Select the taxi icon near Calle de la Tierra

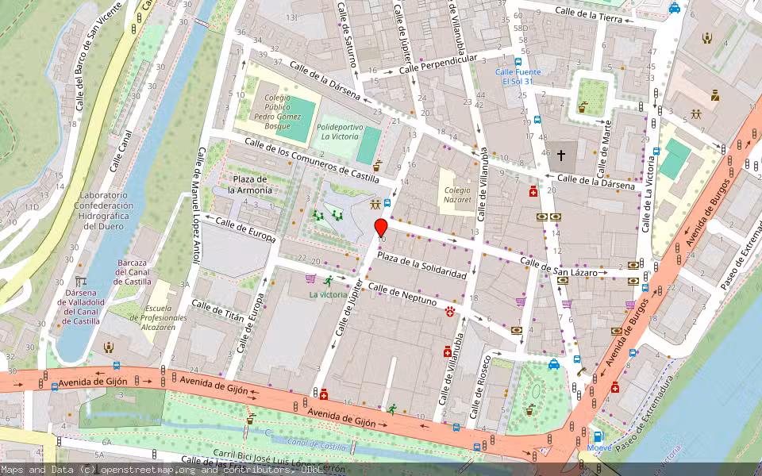click(x=674, y=8)
